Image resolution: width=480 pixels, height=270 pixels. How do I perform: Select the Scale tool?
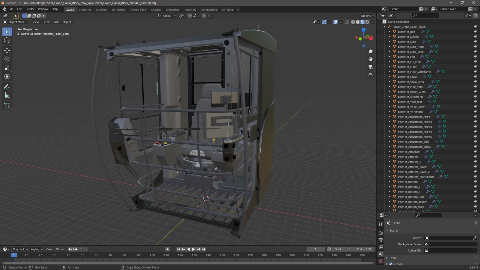(x=7, y=68)
